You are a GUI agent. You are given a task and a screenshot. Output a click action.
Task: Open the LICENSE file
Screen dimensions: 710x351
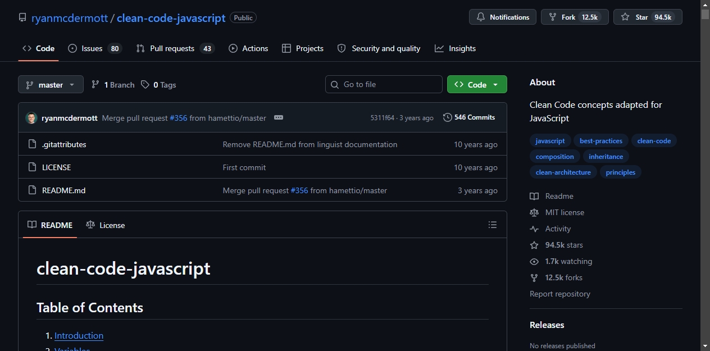tap(56, 167)
